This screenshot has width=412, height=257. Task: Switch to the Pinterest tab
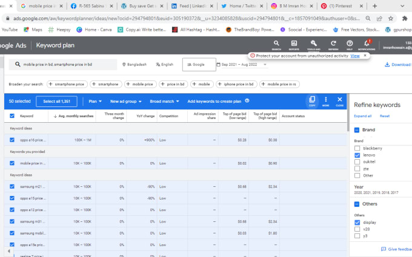pyautogui.click(x=341, y=6)
